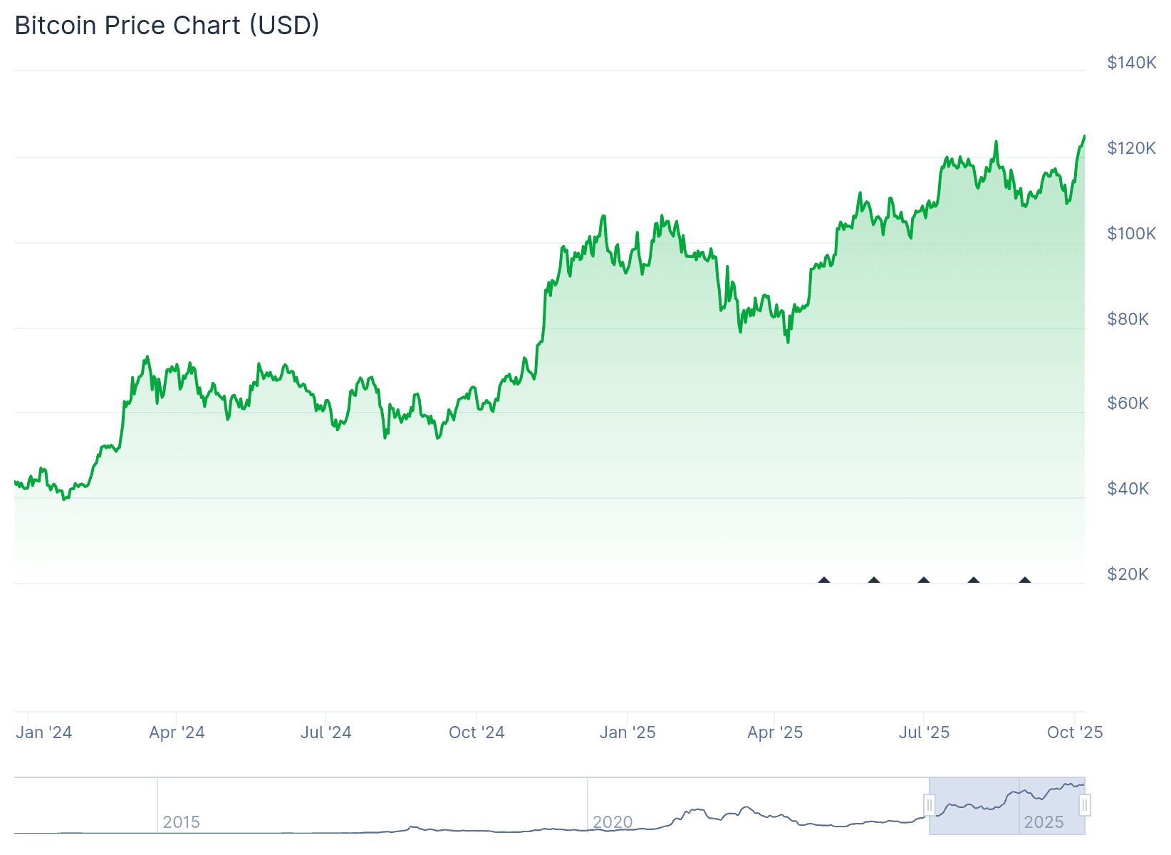Click the $140K y-axis label

(1132, 63)
